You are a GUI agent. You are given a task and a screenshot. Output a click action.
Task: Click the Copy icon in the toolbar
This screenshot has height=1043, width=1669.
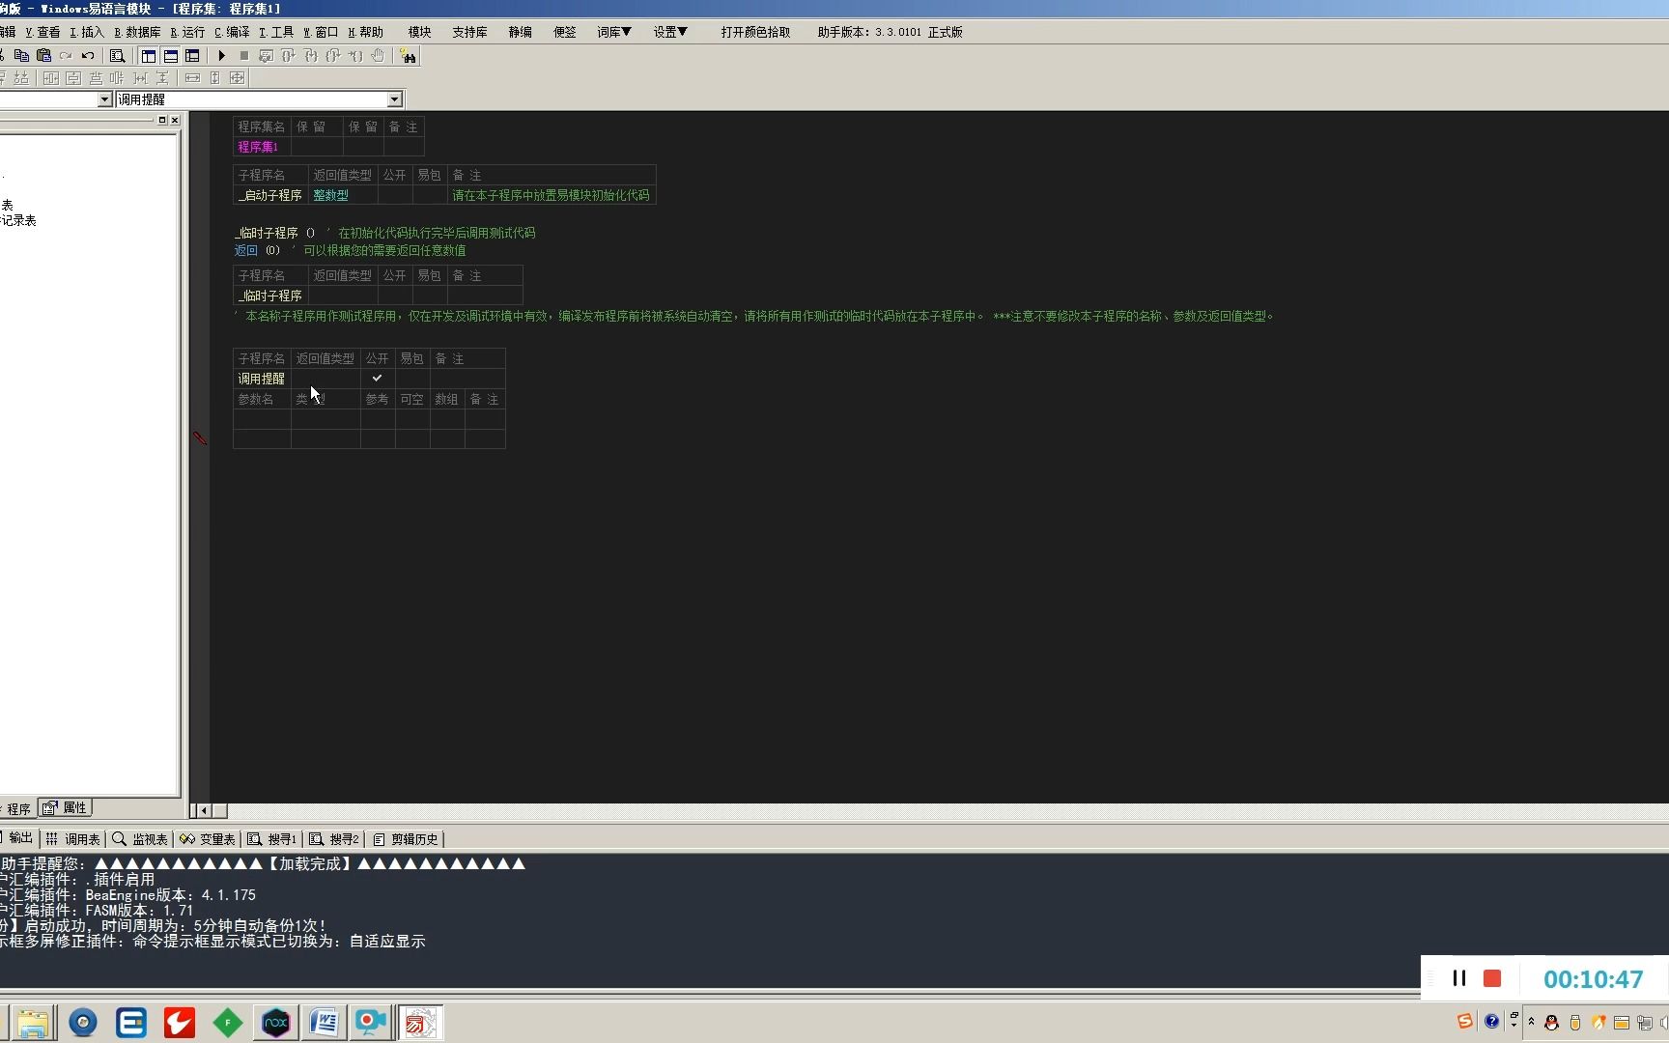click(x=21, y=56)
